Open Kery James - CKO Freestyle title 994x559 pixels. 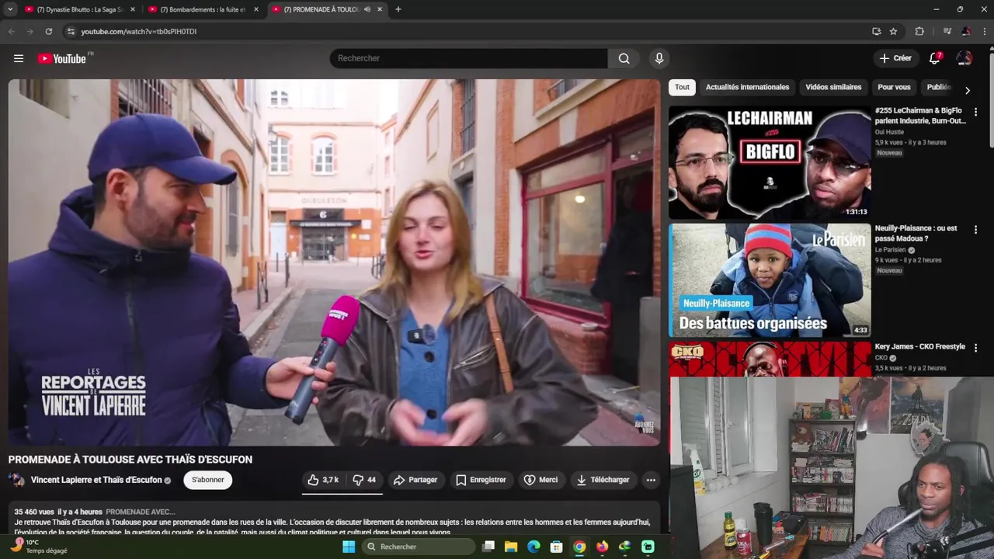pos(920,346)
